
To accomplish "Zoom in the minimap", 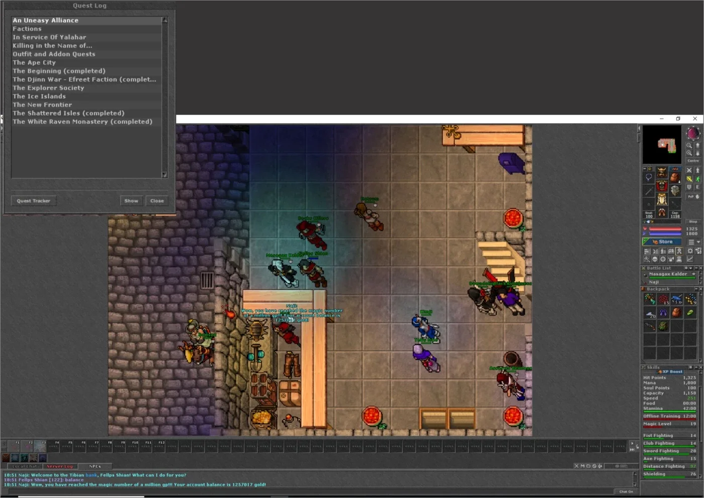I will (x=689, y=153).
